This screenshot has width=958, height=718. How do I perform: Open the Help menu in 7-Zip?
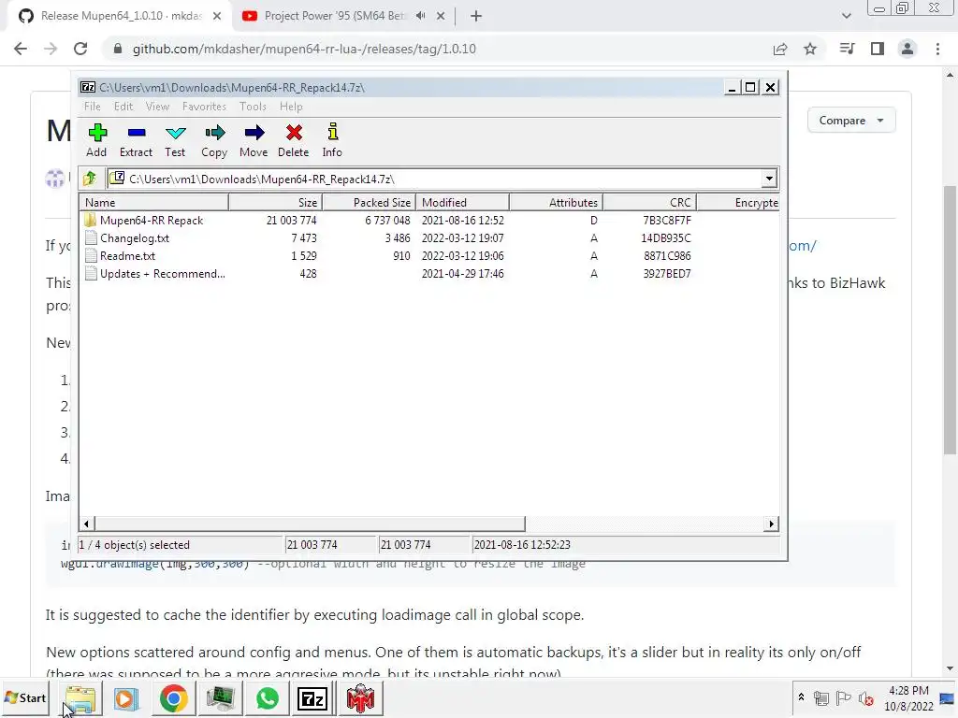pyautogui.click(x=291, y=107)
